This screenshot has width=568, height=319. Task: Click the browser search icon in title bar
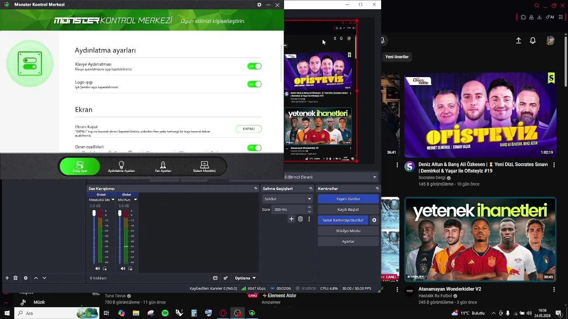point(536,5)
